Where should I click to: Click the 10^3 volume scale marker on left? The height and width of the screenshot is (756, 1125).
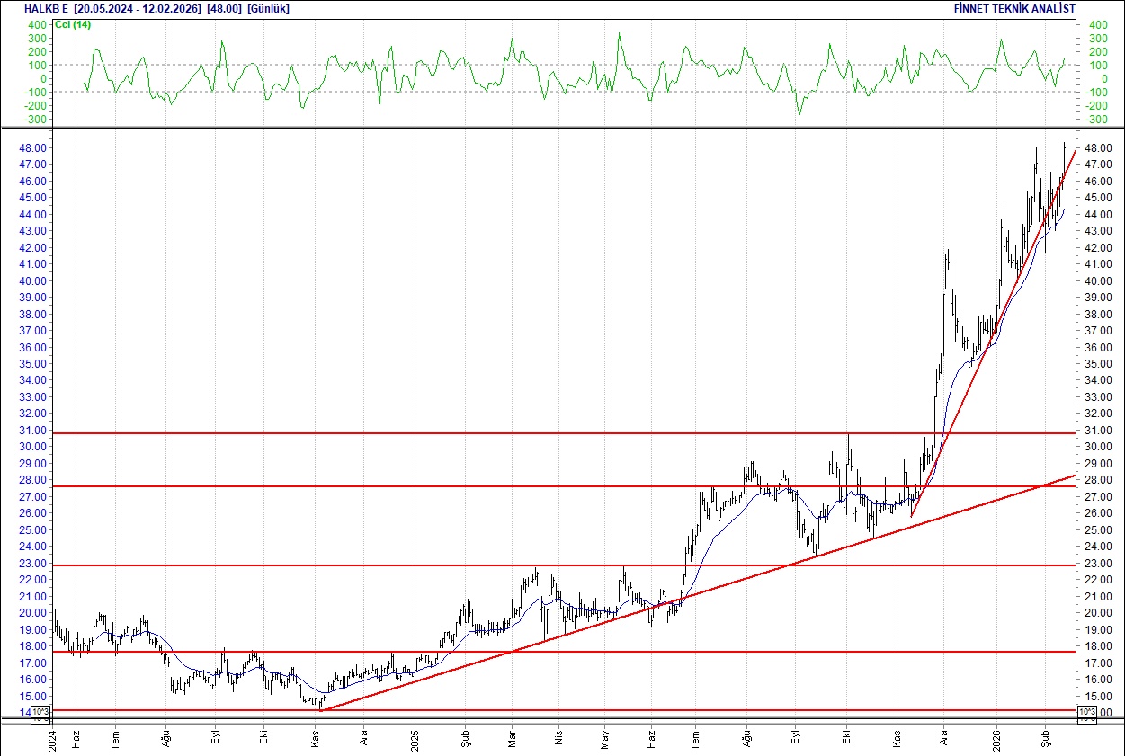pyautogui.click(x=39, y=711)
